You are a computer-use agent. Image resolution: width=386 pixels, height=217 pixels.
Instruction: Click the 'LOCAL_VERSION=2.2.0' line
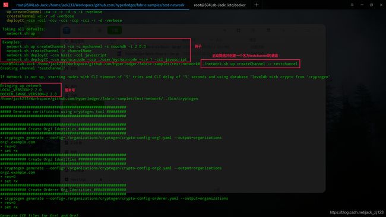tap(21, 90)
